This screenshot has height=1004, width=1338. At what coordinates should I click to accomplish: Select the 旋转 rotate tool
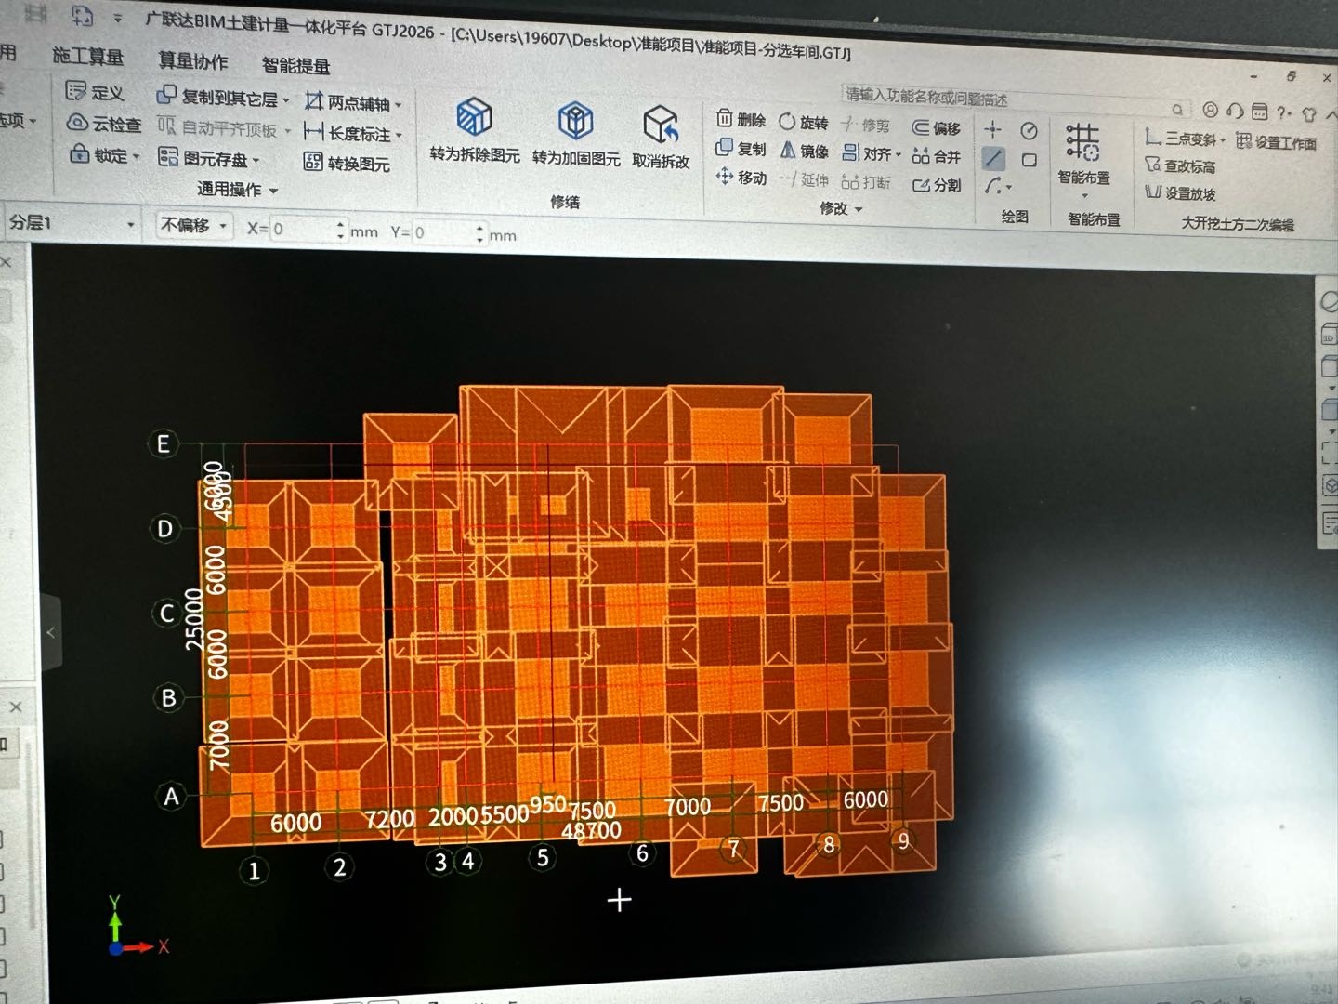(804, 122)
